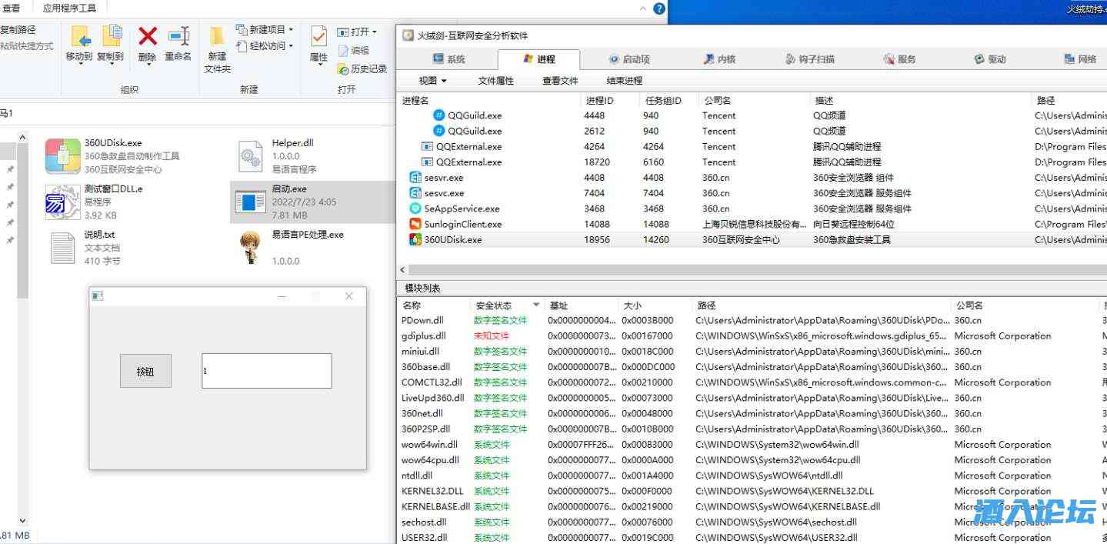Screen dimensions: 1107x544
Task: Select the 易语言PE处理.exe file icon
Action: coord(250,248)
